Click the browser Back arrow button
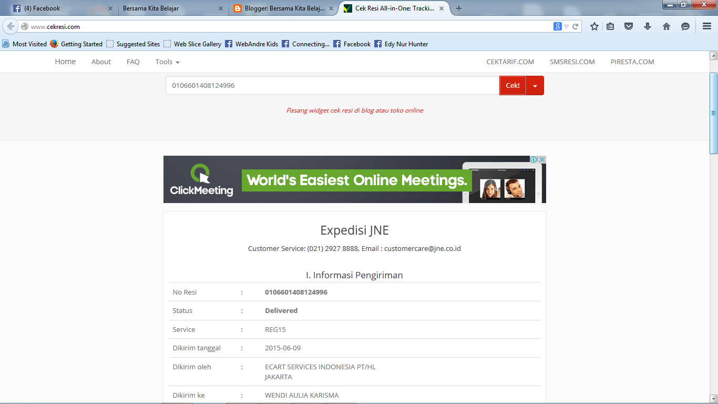The image size is (718, 404). [x=11, y=26]
